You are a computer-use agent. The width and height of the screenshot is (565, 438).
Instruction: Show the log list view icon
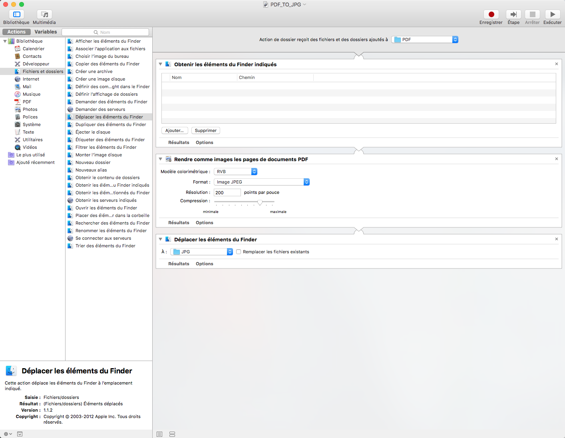159,434
